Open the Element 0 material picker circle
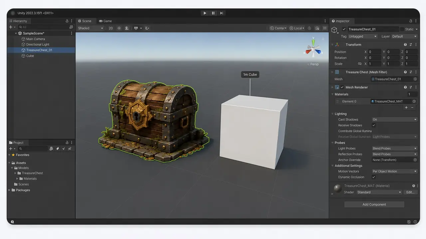426x239 pixels. pos(414,101)
